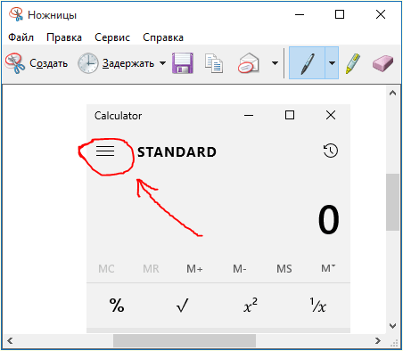Click the horizontal scrollbar thumb
This screenshot has height=351, width=403.
pos(185,340)
